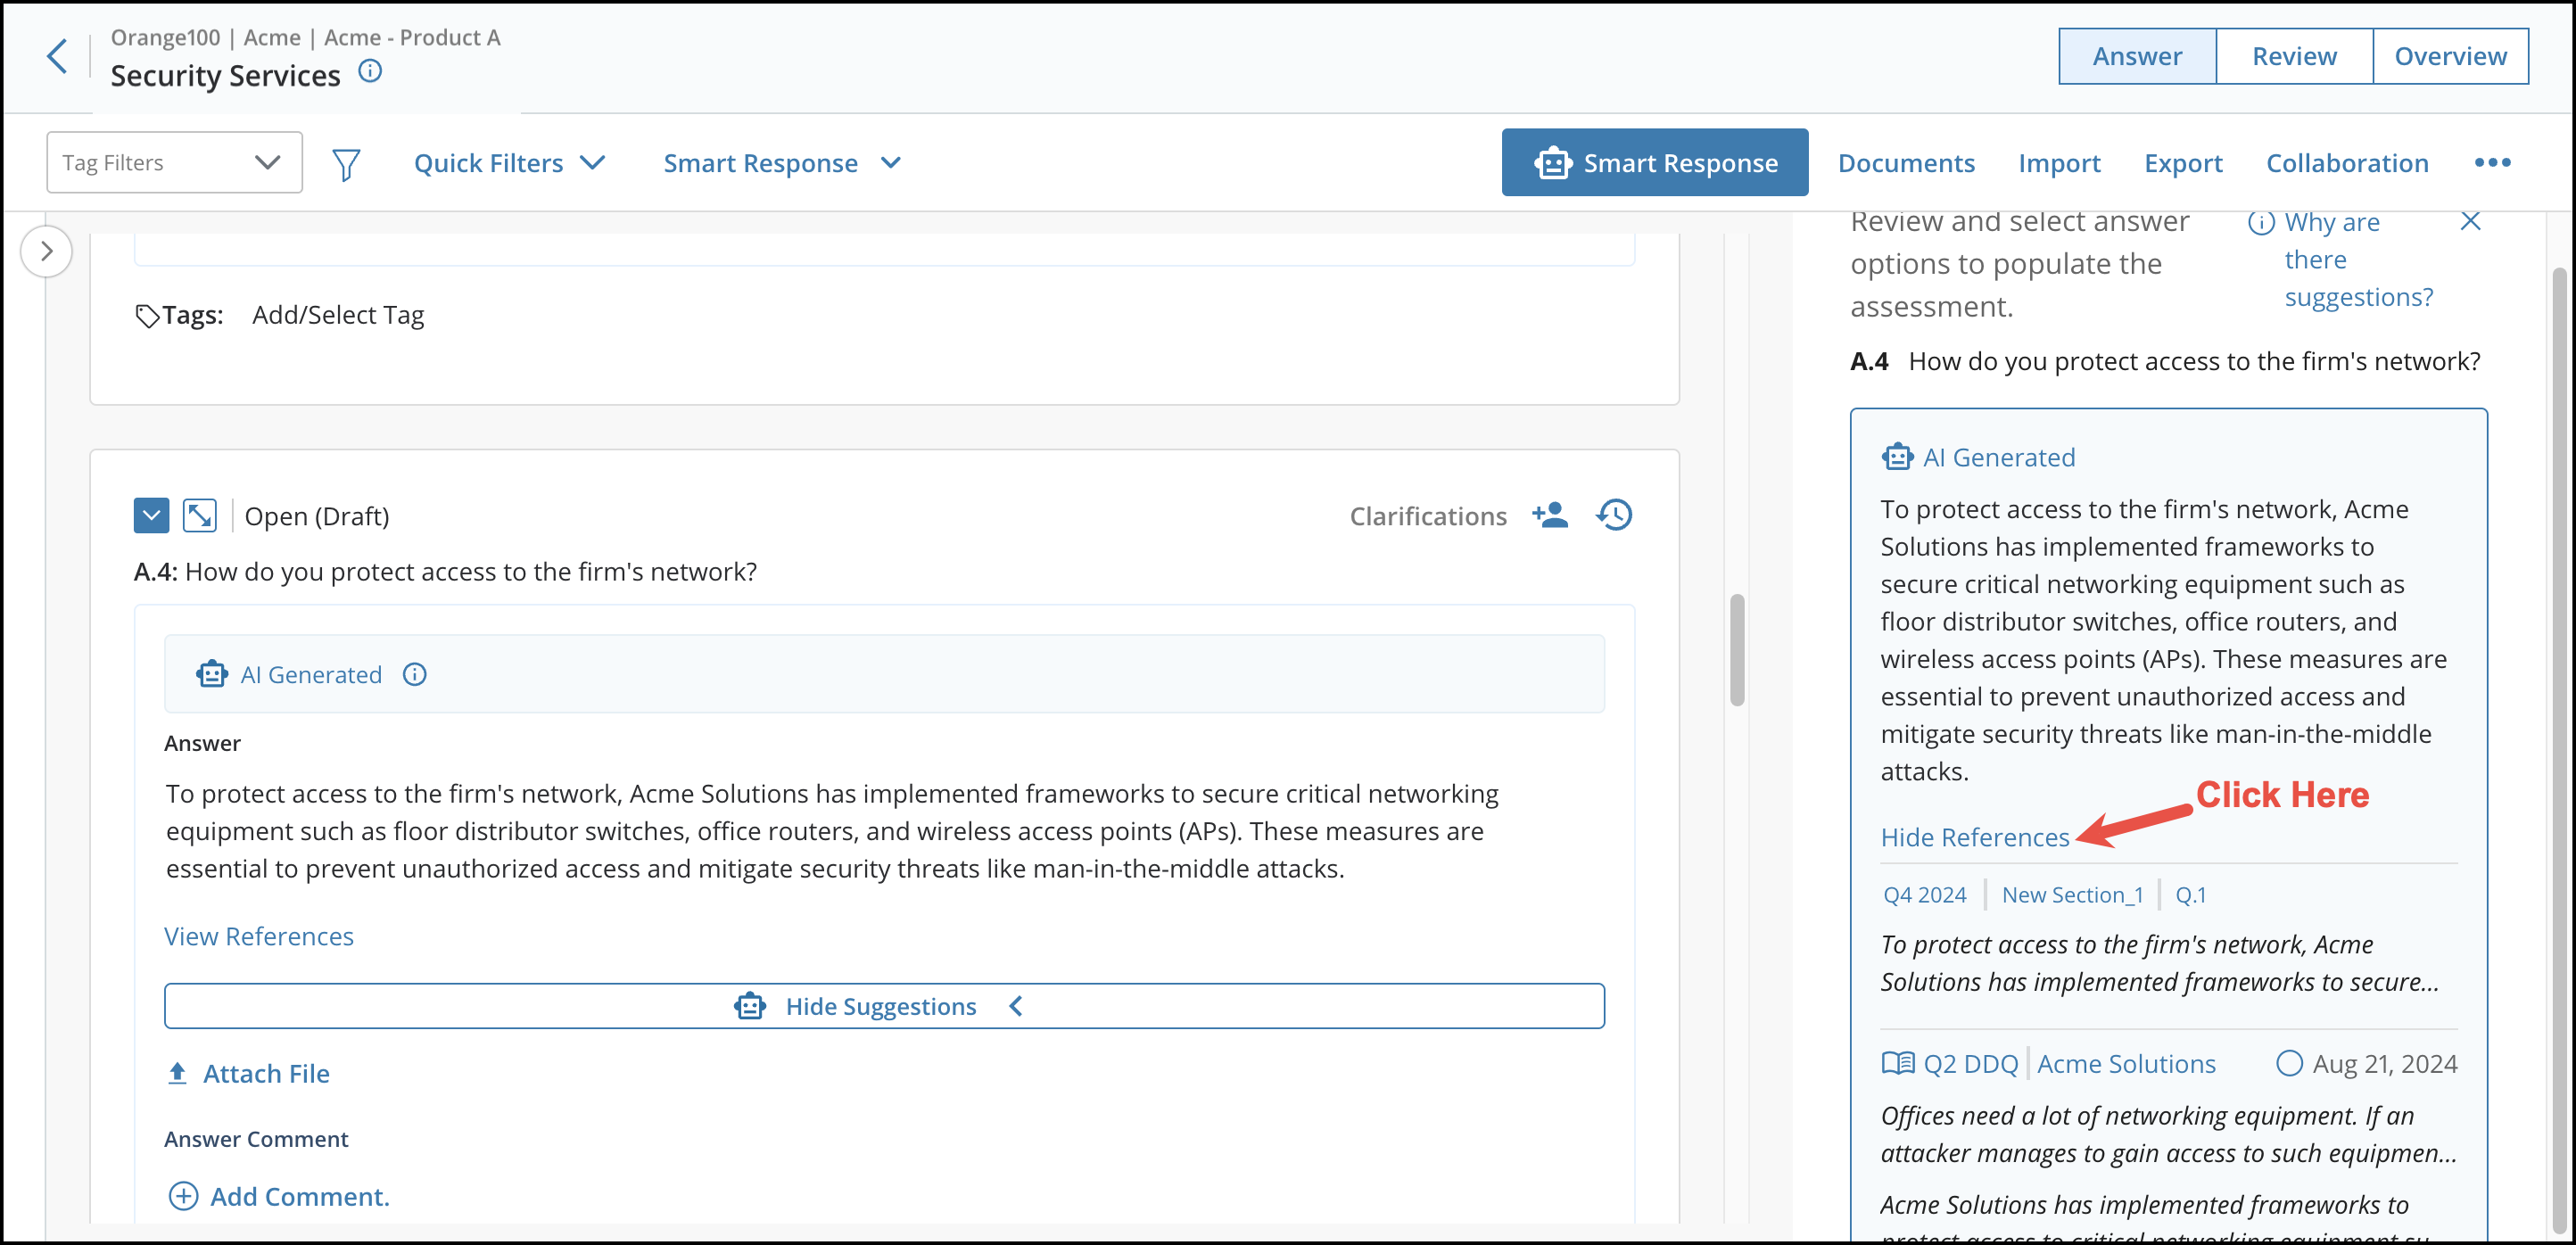Image resolution: width=2576 pixels, height=1245 pixels.
Task: Open the Import menu
Action: [2059, 163]
